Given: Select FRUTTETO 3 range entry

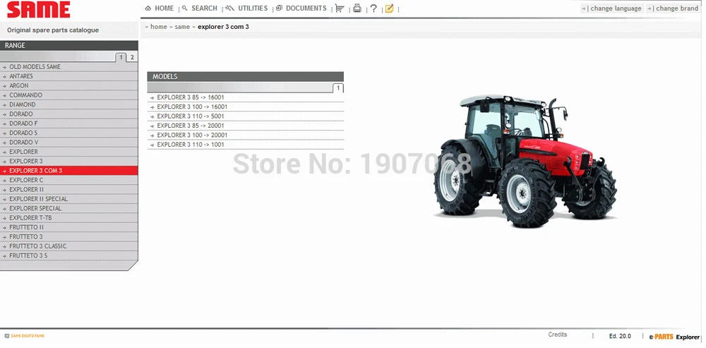Looking at the screenshot, I should tap(69, 236).
